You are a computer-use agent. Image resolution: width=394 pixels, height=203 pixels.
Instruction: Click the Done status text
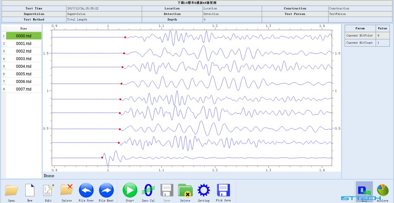pyautogui.click(x=49, y=176)
